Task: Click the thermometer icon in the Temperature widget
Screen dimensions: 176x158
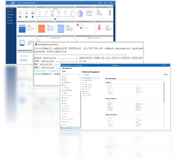Action: 99,27
